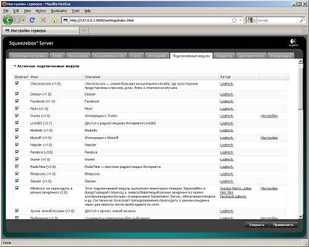The height and width of the screenshot is (247, 309).
Task: Click into the URL address field
Action: click(x=150, y=20)
